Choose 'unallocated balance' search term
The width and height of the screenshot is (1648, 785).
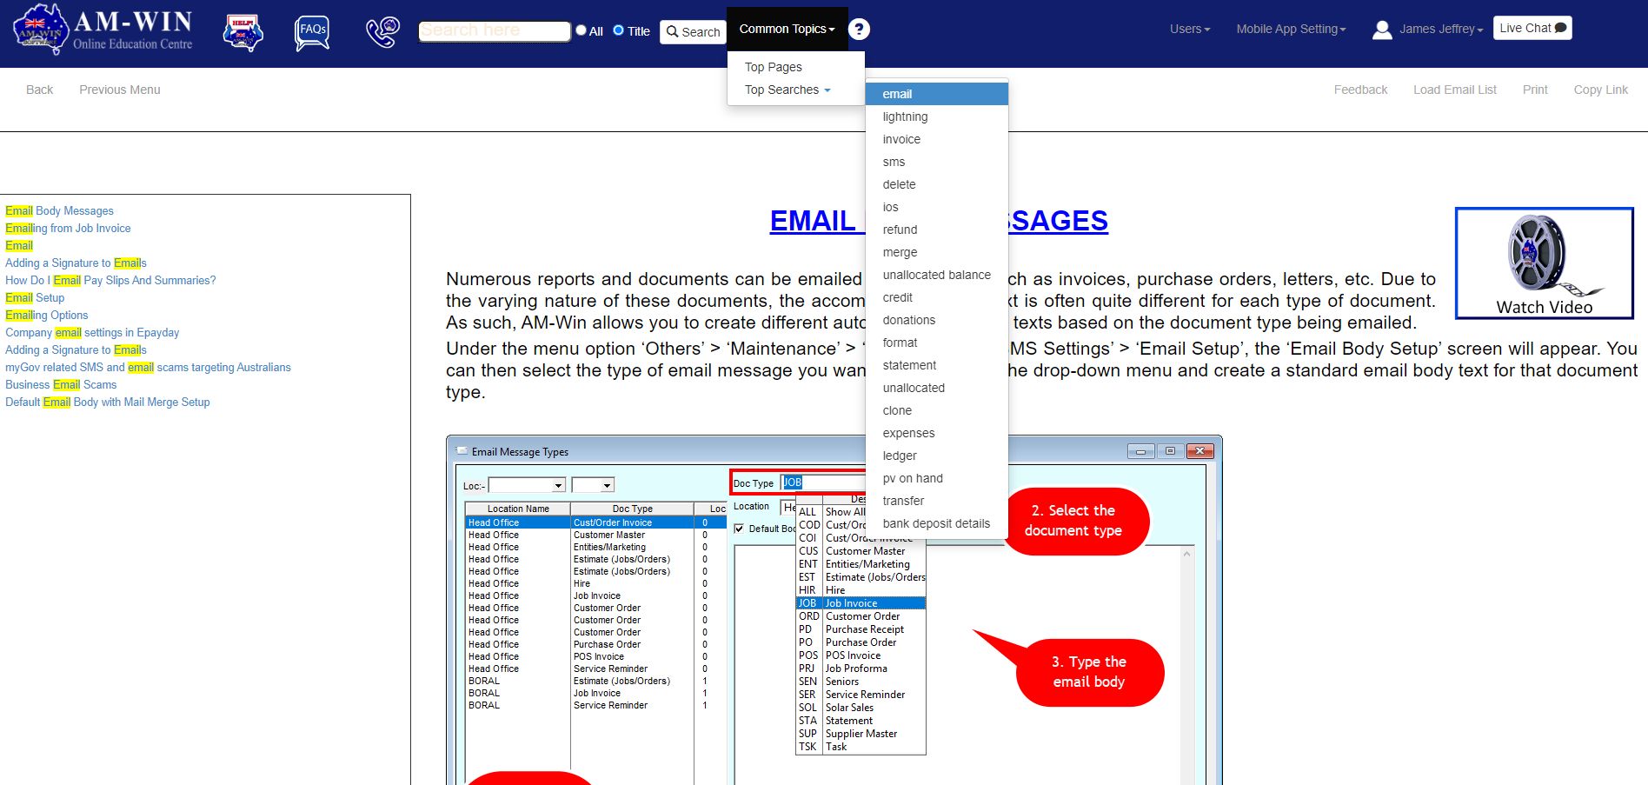coord(937,275)
